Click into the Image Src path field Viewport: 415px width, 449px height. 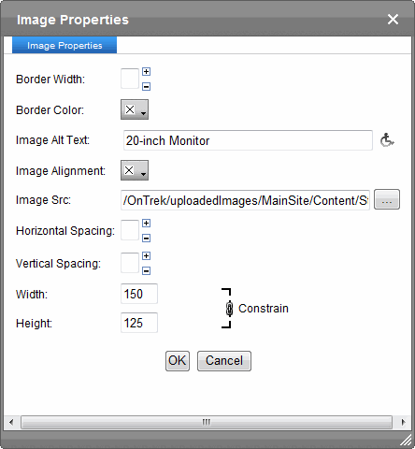coord(245,200)
